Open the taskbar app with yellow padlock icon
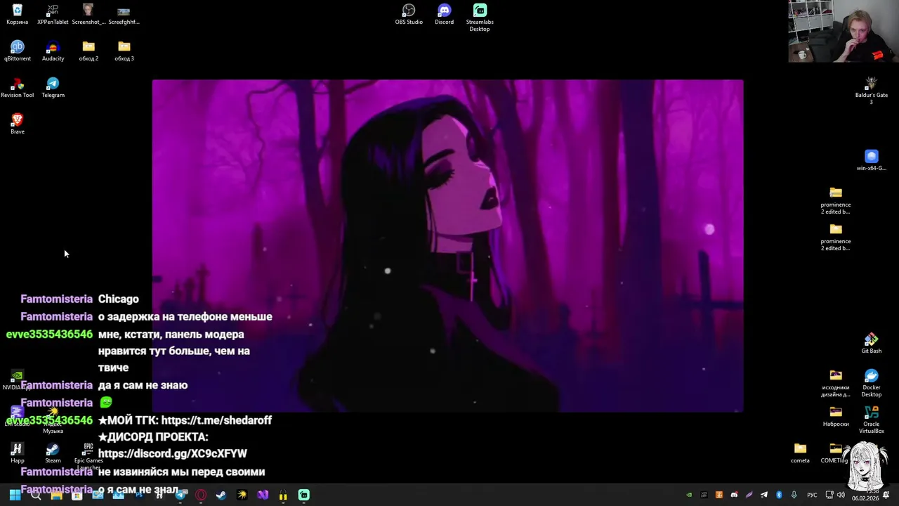The image size is (899, 506). pos(283,495)
